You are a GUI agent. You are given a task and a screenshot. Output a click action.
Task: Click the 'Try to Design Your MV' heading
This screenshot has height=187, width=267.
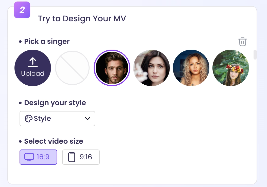click(x=82, y=18)
